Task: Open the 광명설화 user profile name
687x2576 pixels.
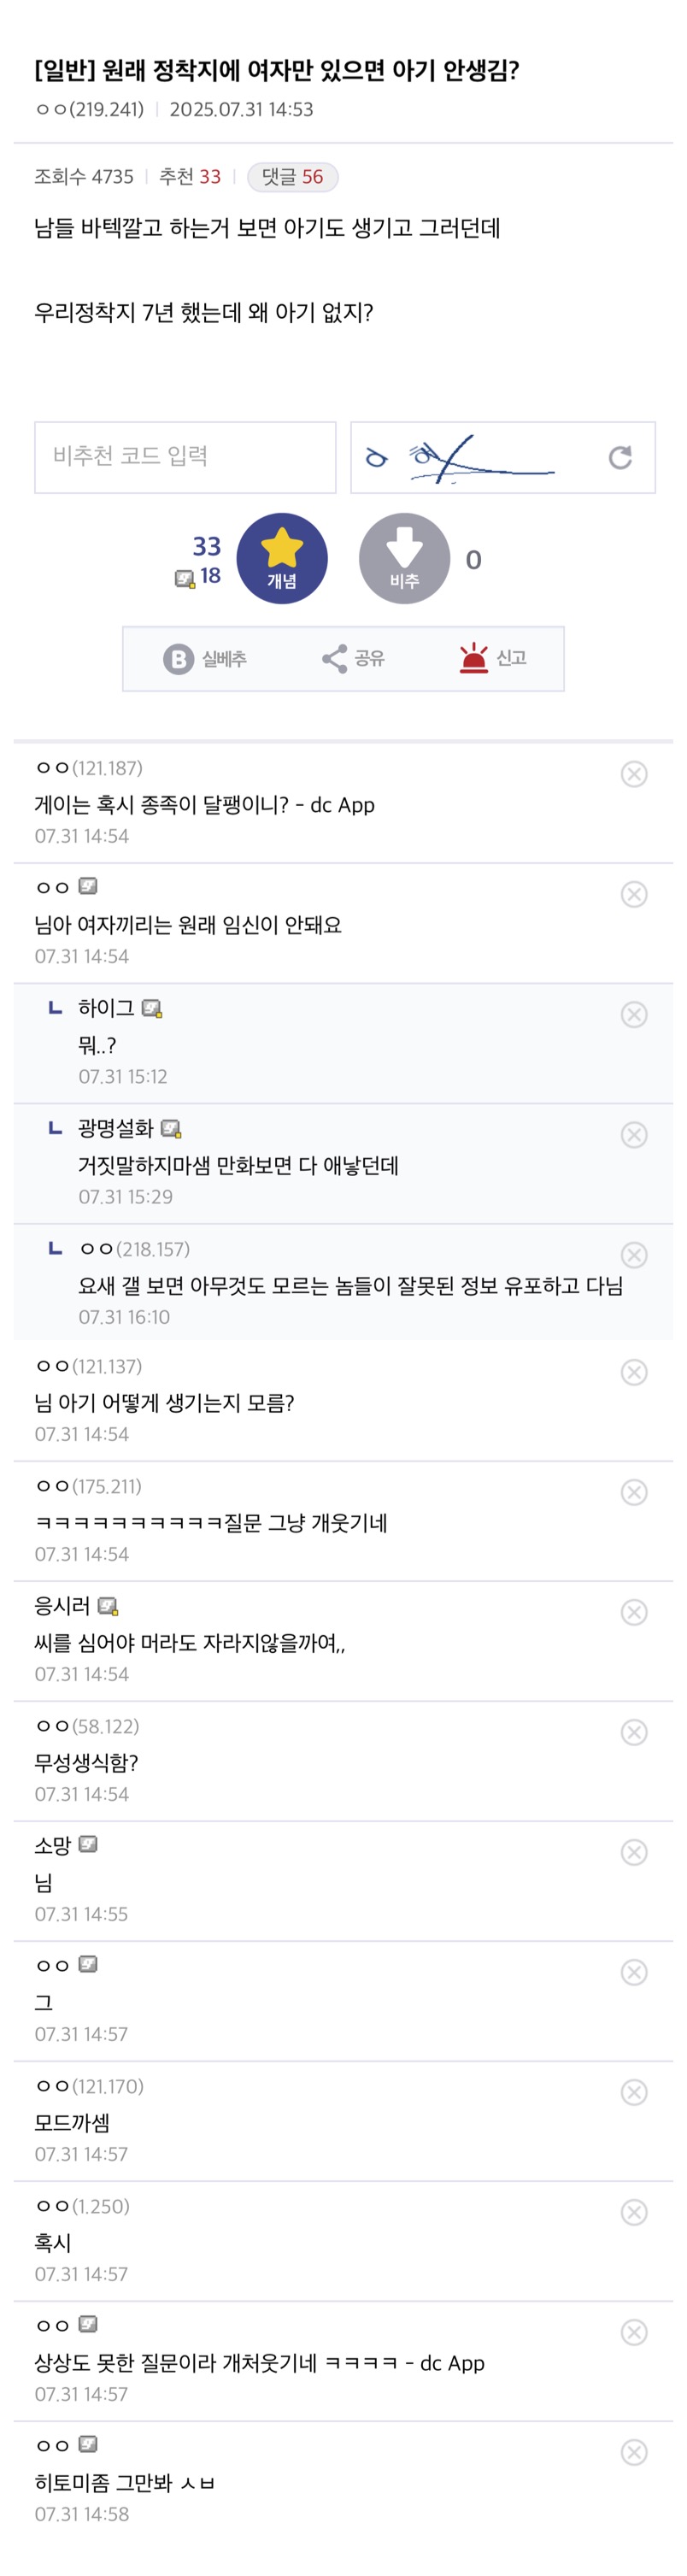Action: 116,1128
